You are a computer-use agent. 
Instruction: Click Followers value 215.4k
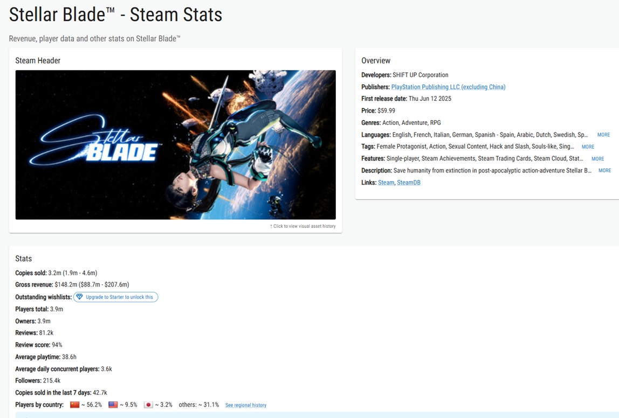click(x=52, y=380)
